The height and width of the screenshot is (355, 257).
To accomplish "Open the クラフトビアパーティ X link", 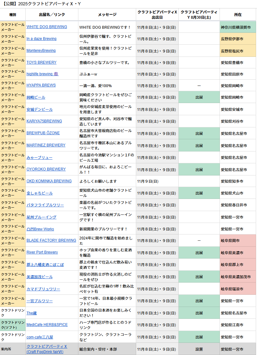I will click(x=47, y=349).
